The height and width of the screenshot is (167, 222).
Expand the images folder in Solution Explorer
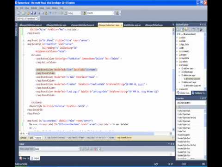coord(177,55)
